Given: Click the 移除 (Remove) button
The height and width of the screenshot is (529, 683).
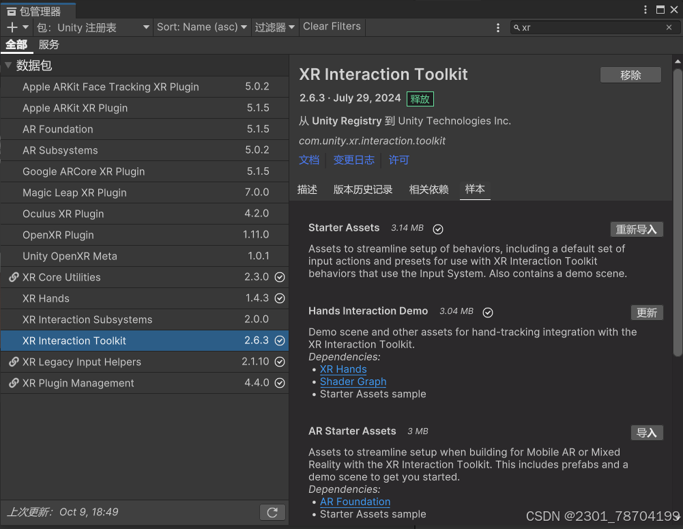Looking at the screenshot, I should point(630,75).
